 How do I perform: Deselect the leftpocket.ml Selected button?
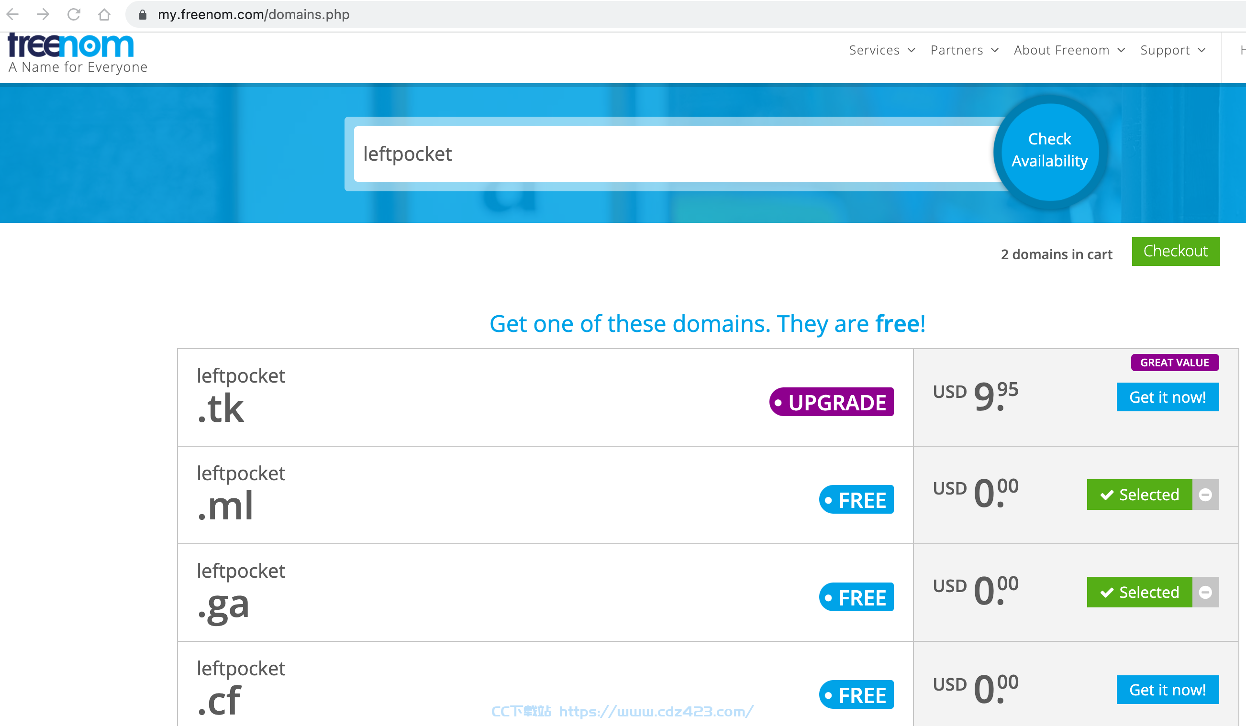pyautogui.click(x=1139, y=494)
